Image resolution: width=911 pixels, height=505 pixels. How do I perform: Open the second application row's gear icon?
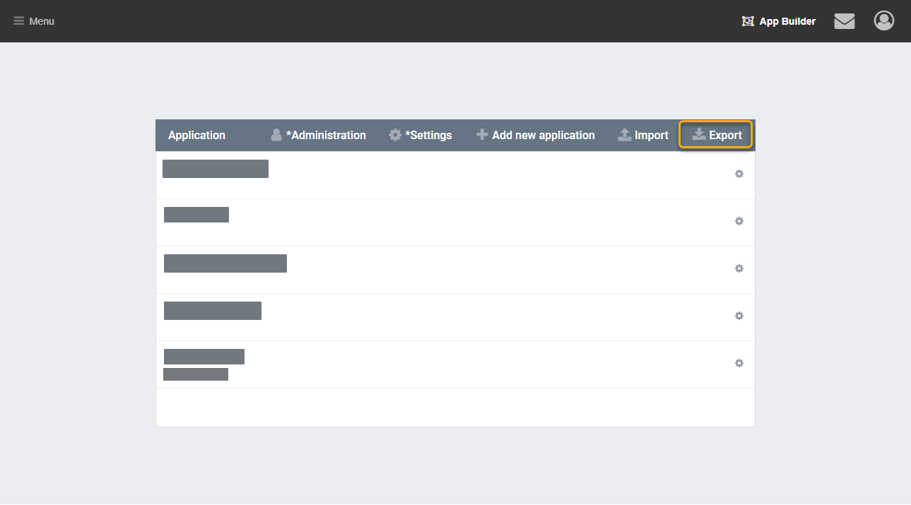click(x=739, y=221)
